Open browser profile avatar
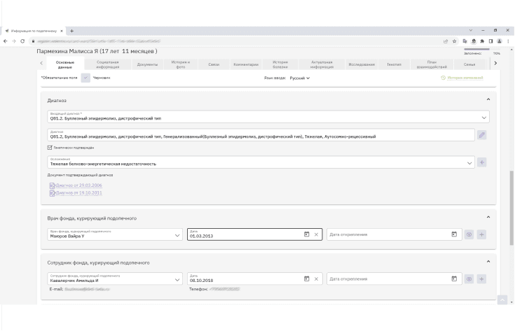 coord(499,41)
